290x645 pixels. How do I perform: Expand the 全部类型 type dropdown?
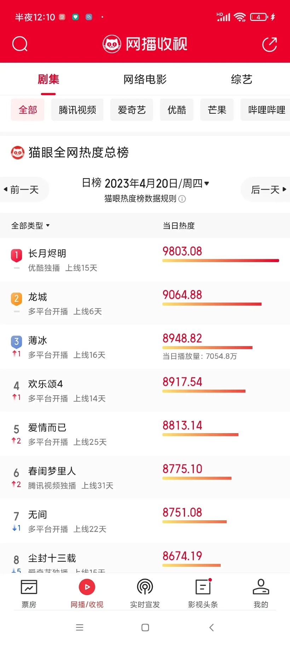pyautogui.click(x=30, y=226)
